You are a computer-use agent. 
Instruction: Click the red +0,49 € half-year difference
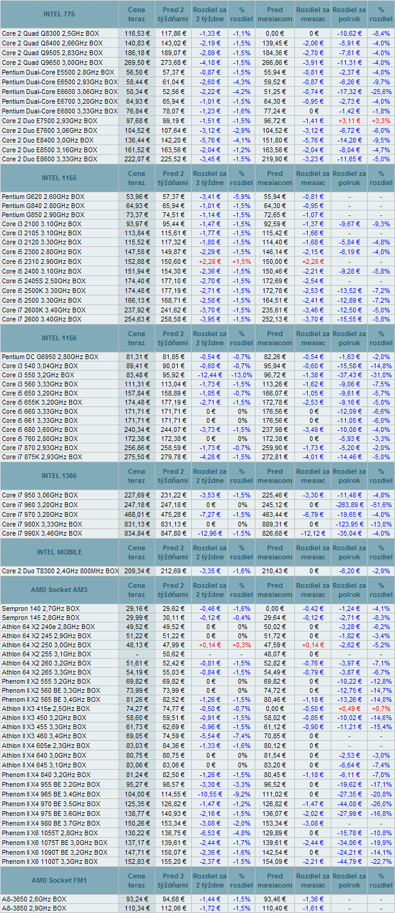[x=349, y=708]
